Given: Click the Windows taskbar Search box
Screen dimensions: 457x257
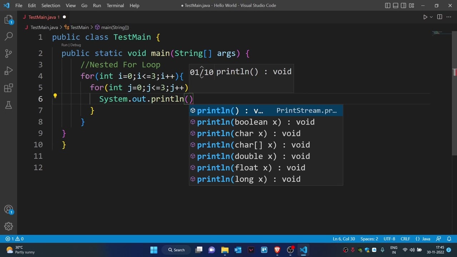Looking at the screenshot, I should click(177, 250).
